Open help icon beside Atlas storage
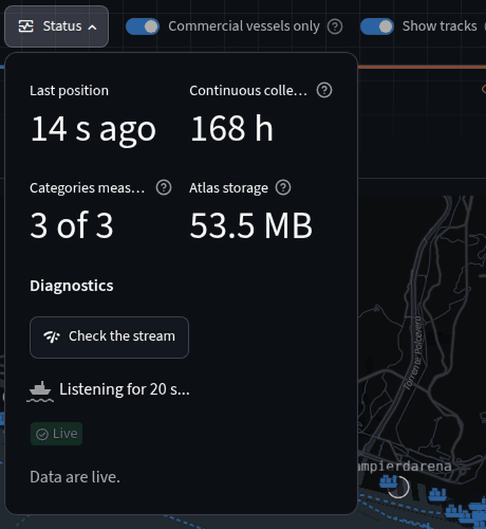 (x=283, y=188)
